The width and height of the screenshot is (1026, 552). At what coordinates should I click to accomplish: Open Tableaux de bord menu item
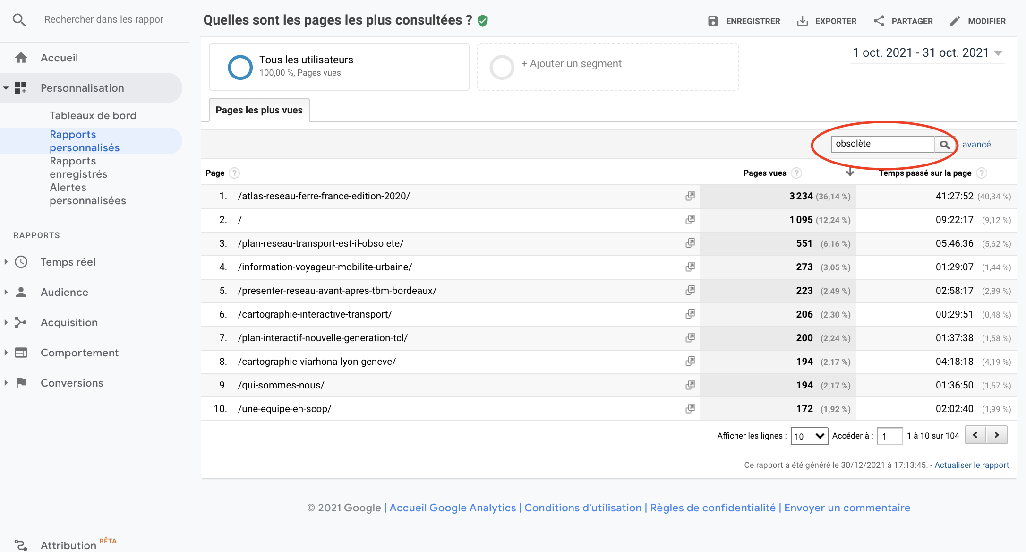click(93, 115)
